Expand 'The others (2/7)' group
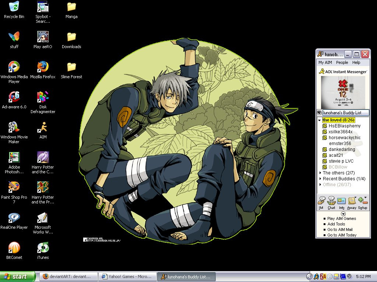This screenshot has height=282, width=377. [320, 173]
